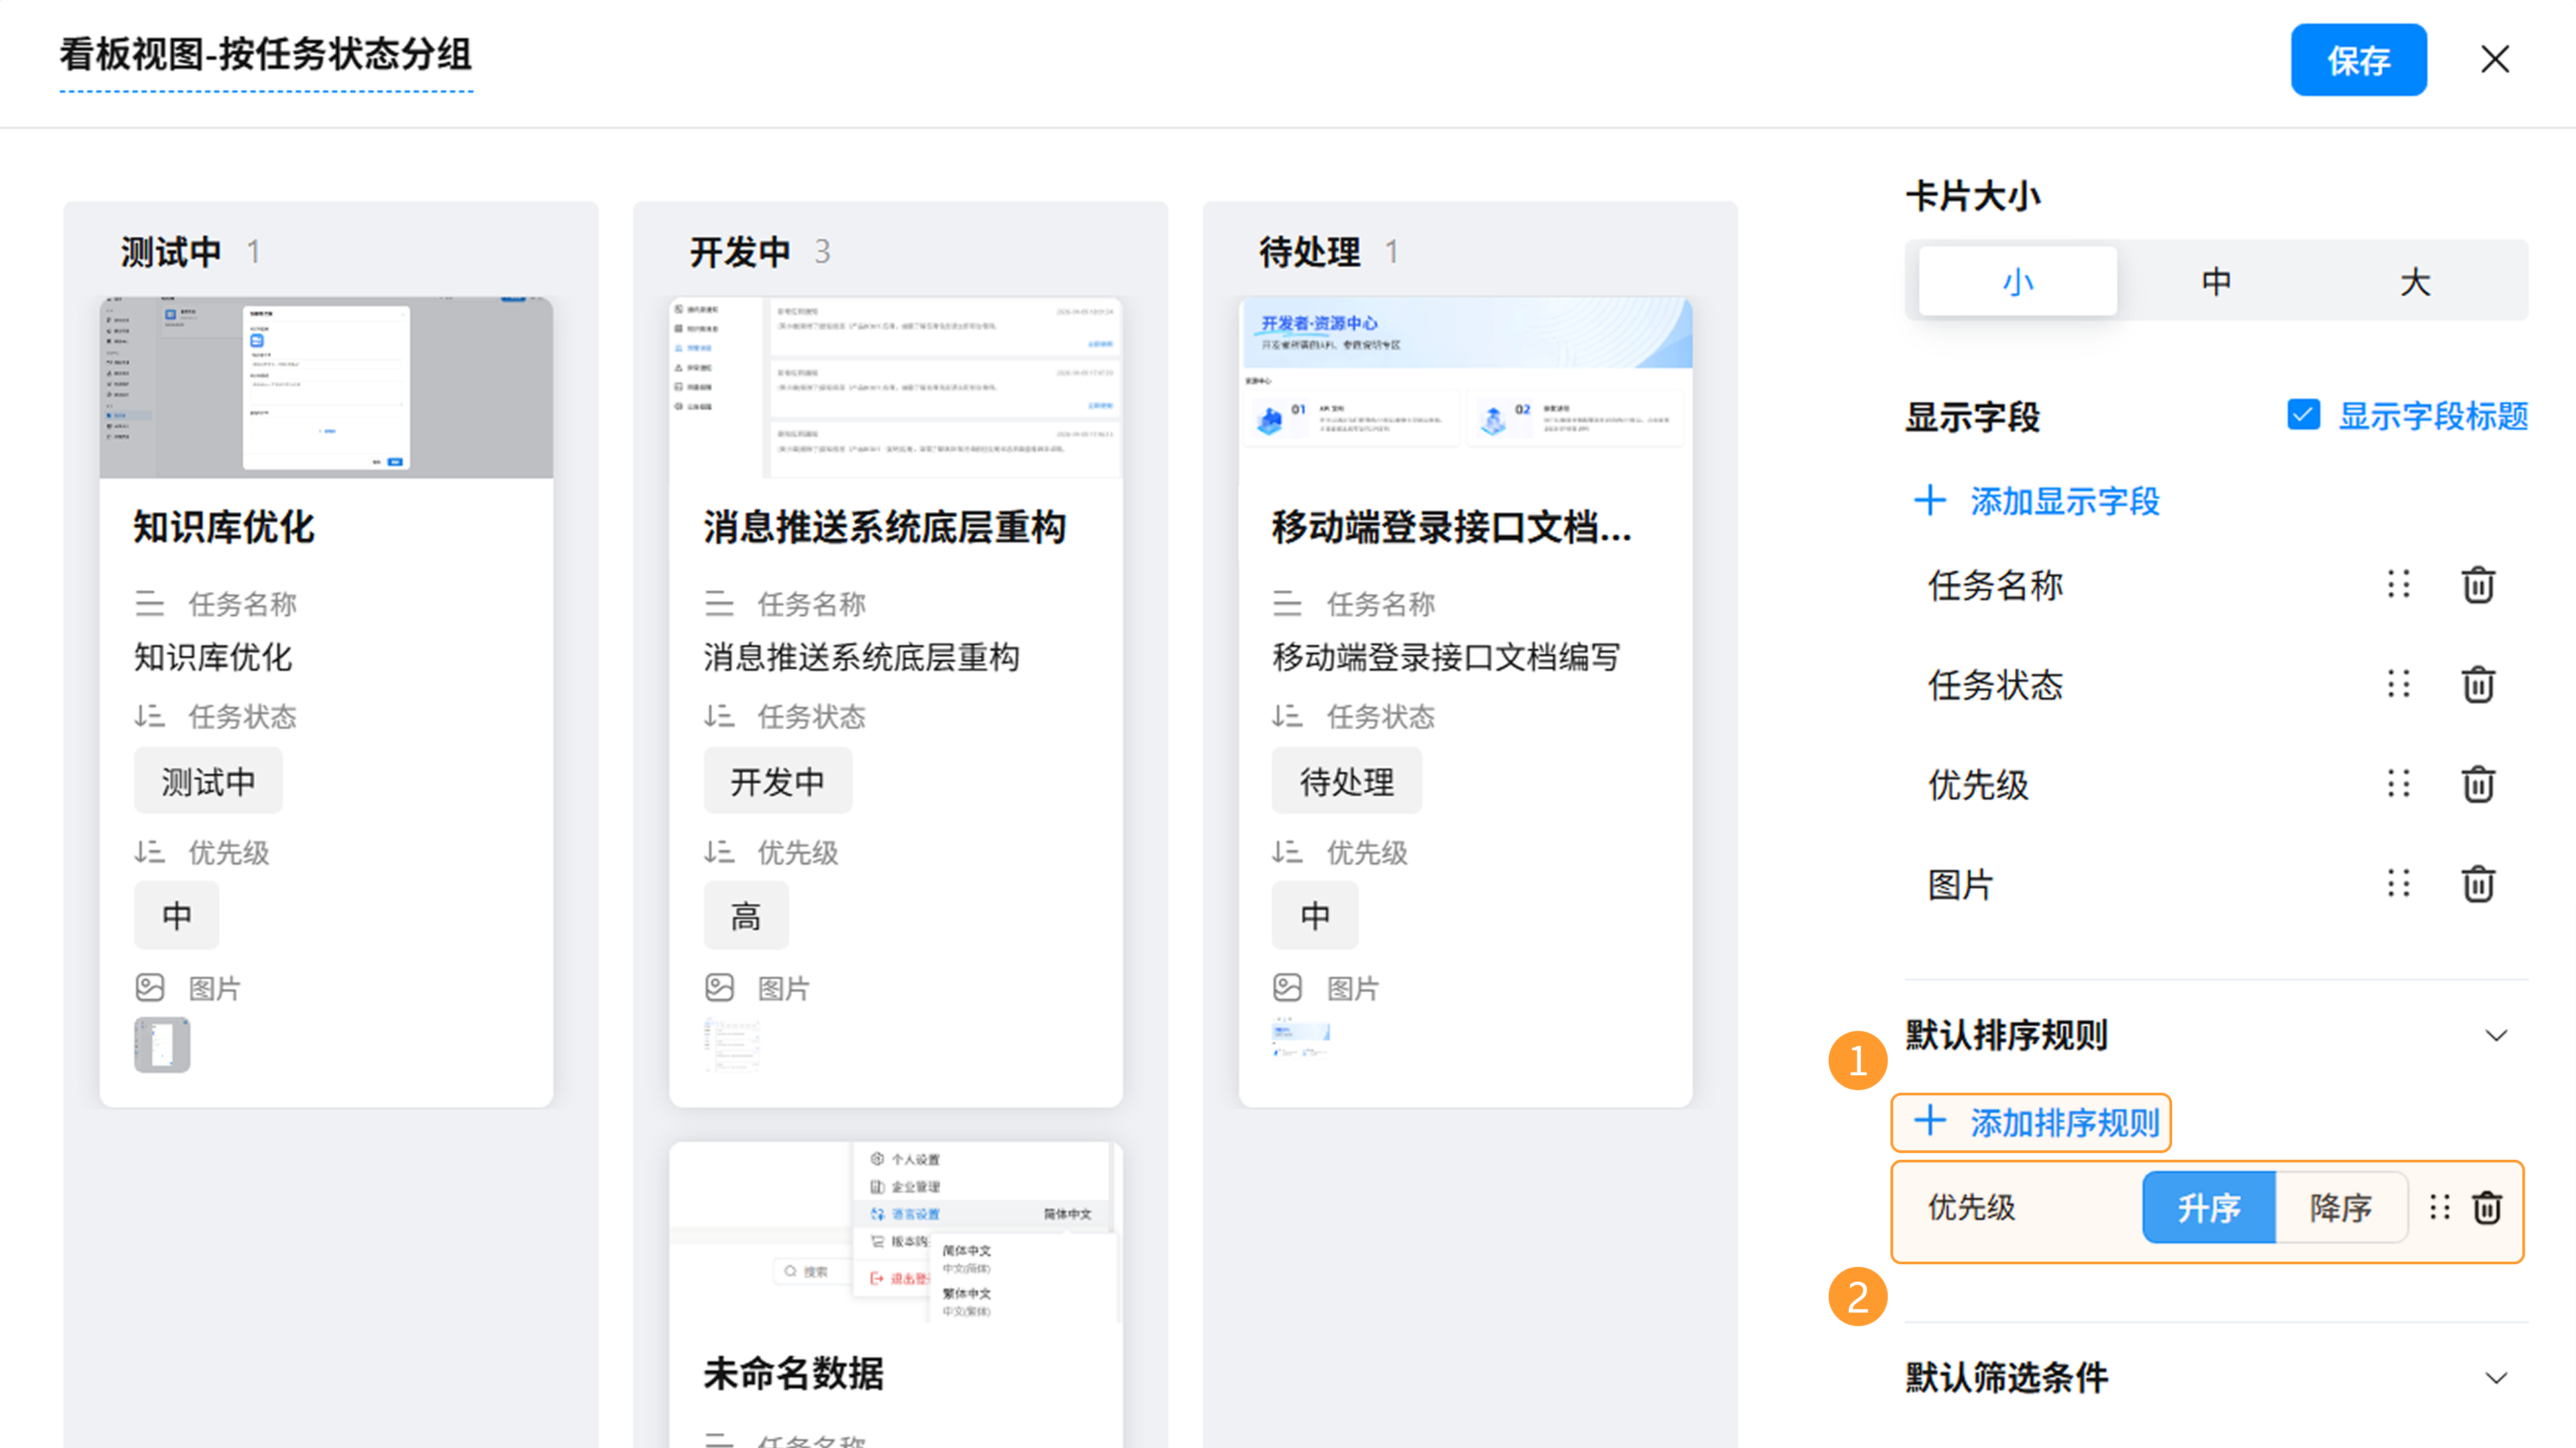Viewport: 2576px width, 1448px height.
Task: Delete the 任务名称 display field
Action: pyautogui.click(x=2477, y=585)
